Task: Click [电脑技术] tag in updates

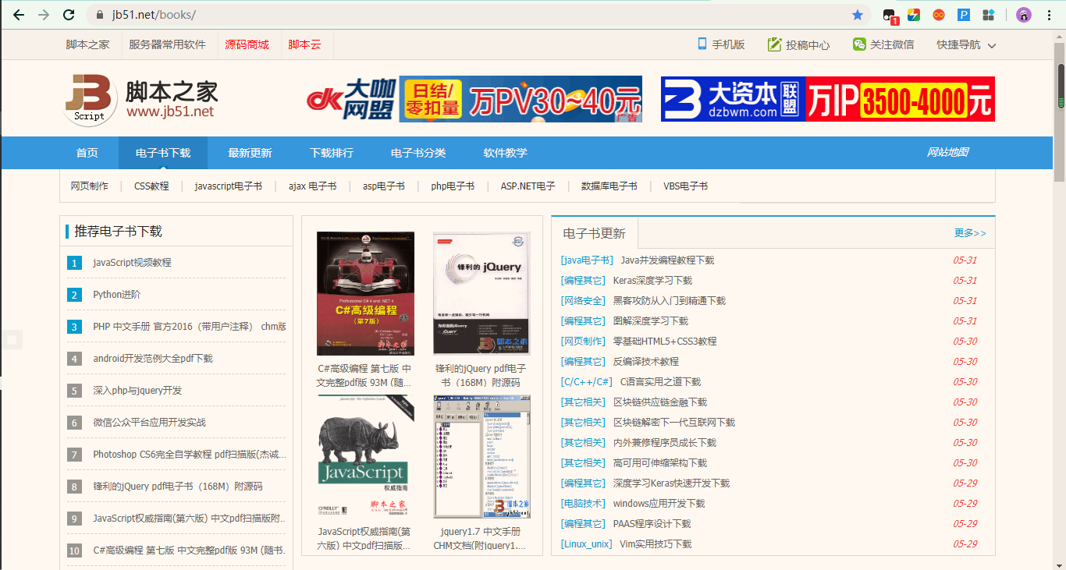Action: pyautogui.click(x=583, y=504)
